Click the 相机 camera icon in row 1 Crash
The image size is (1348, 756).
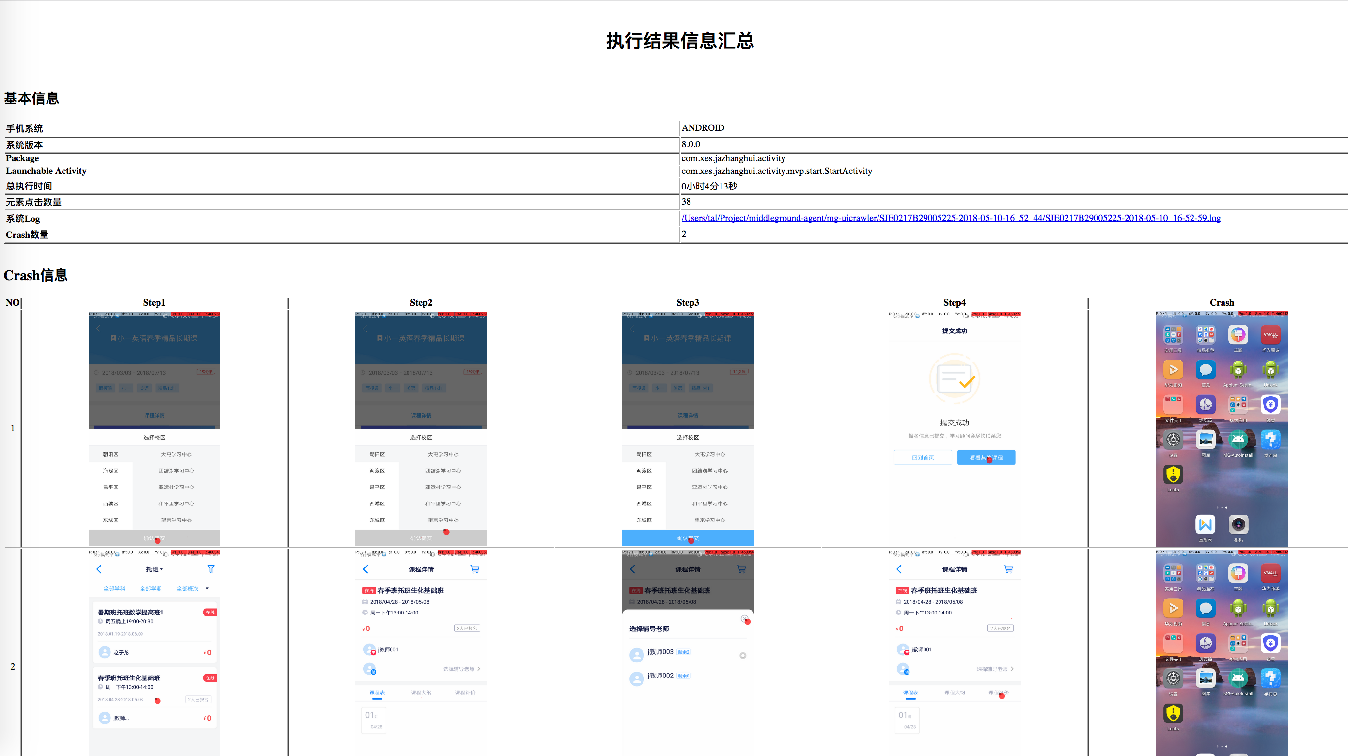(x=1238, y=524)
